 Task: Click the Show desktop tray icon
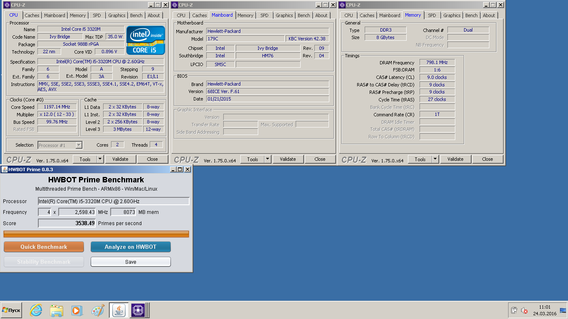[563, 310]
